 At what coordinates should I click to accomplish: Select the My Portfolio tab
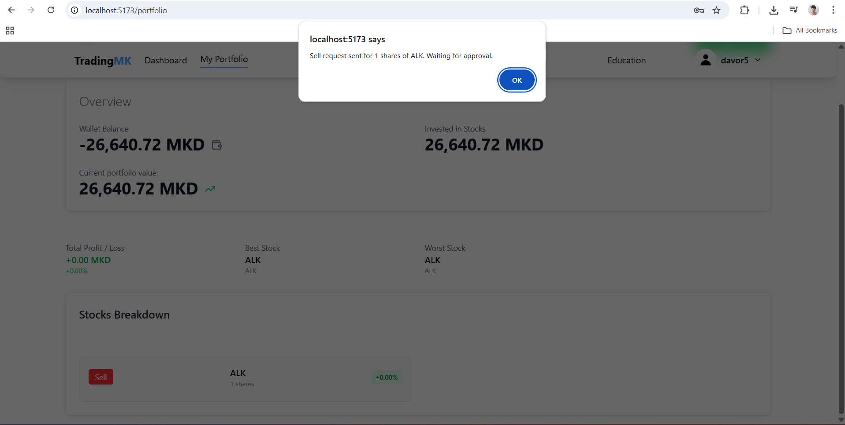tap(224, 59)
